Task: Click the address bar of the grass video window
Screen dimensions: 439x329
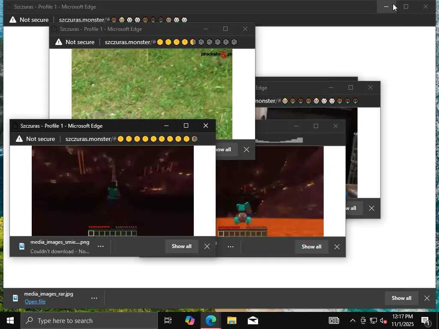Action: [171, 42]
